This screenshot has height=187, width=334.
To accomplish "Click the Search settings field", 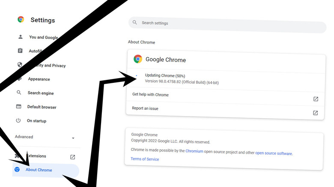I will (227, 25).
